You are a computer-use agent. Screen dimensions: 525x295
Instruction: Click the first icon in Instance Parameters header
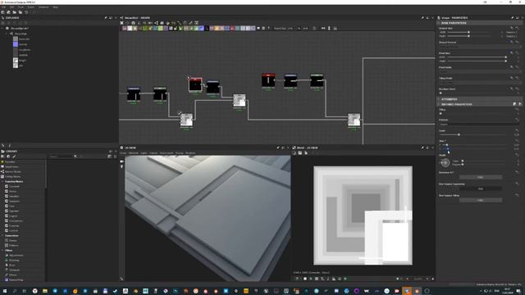(x=514, y=104)
